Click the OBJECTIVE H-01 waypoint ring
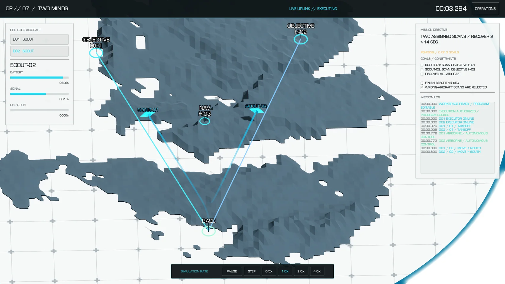This screenshot has height=284, width=505. [96, 53]
